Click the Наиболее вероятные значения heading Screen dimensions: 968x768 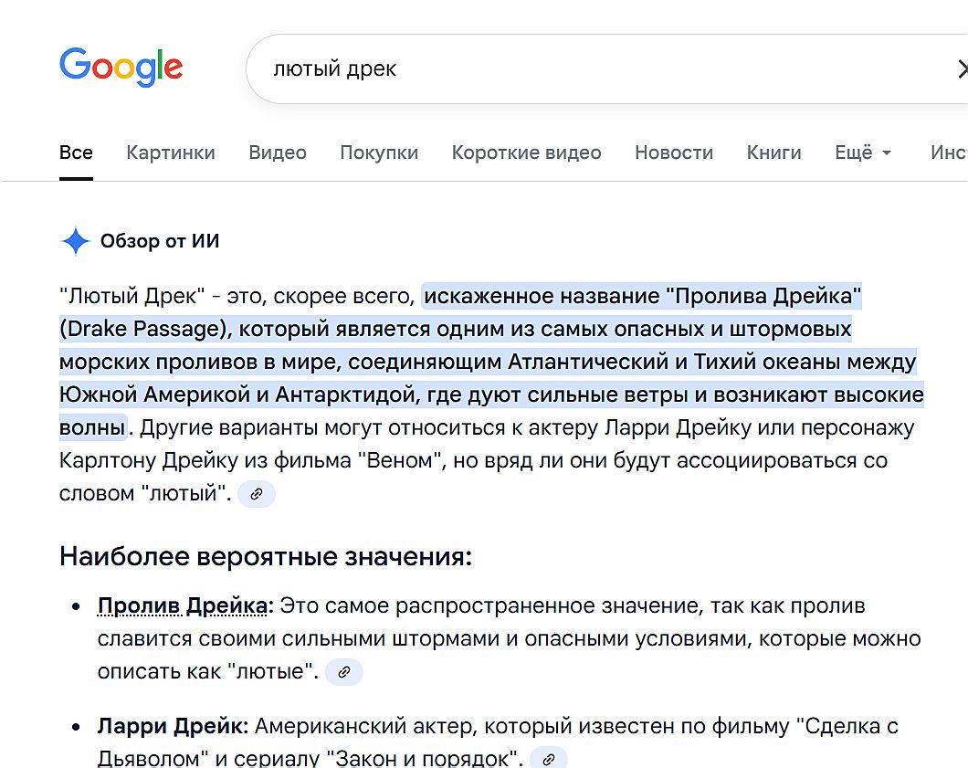pyautogui.click(x=266, y=556)
